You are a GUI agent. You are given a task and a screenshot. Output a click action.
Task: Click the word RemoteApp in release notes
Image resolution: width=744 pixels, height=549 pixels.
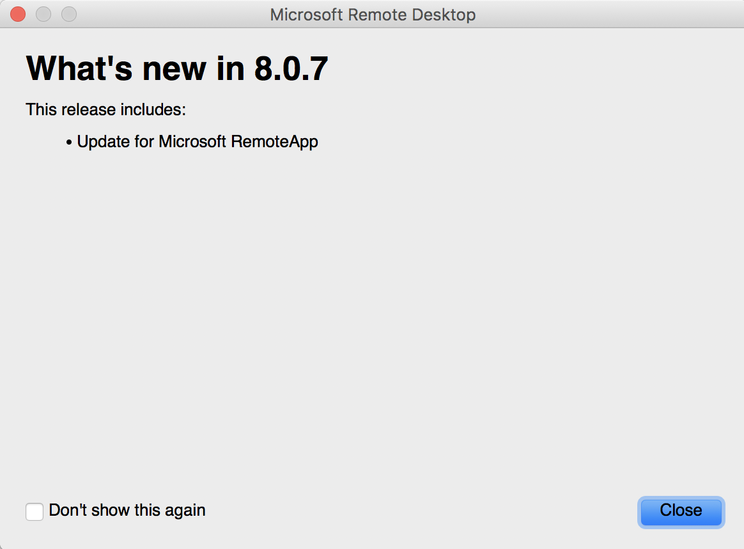(x=275, y=141)
